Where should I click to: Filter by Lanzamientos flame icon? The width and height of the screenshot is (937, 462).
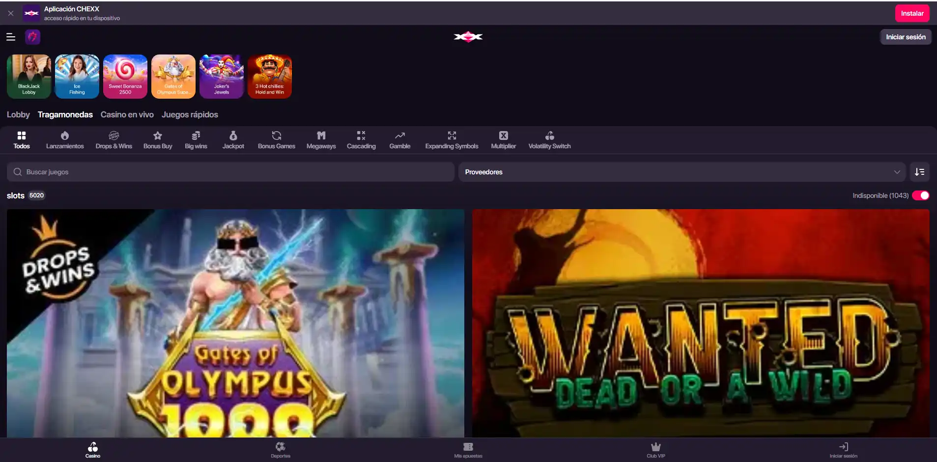[x=65, y=140]
